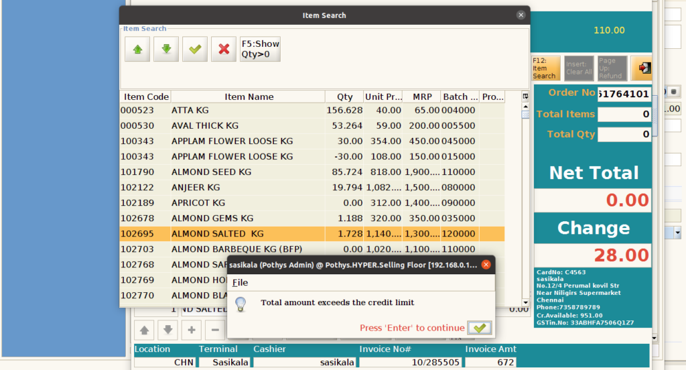Click the Invoice No field 10/285505

click(411, 362)
